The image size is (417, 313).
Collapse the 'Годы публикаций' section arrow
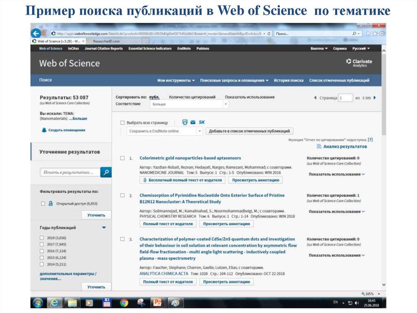(104, 228)
